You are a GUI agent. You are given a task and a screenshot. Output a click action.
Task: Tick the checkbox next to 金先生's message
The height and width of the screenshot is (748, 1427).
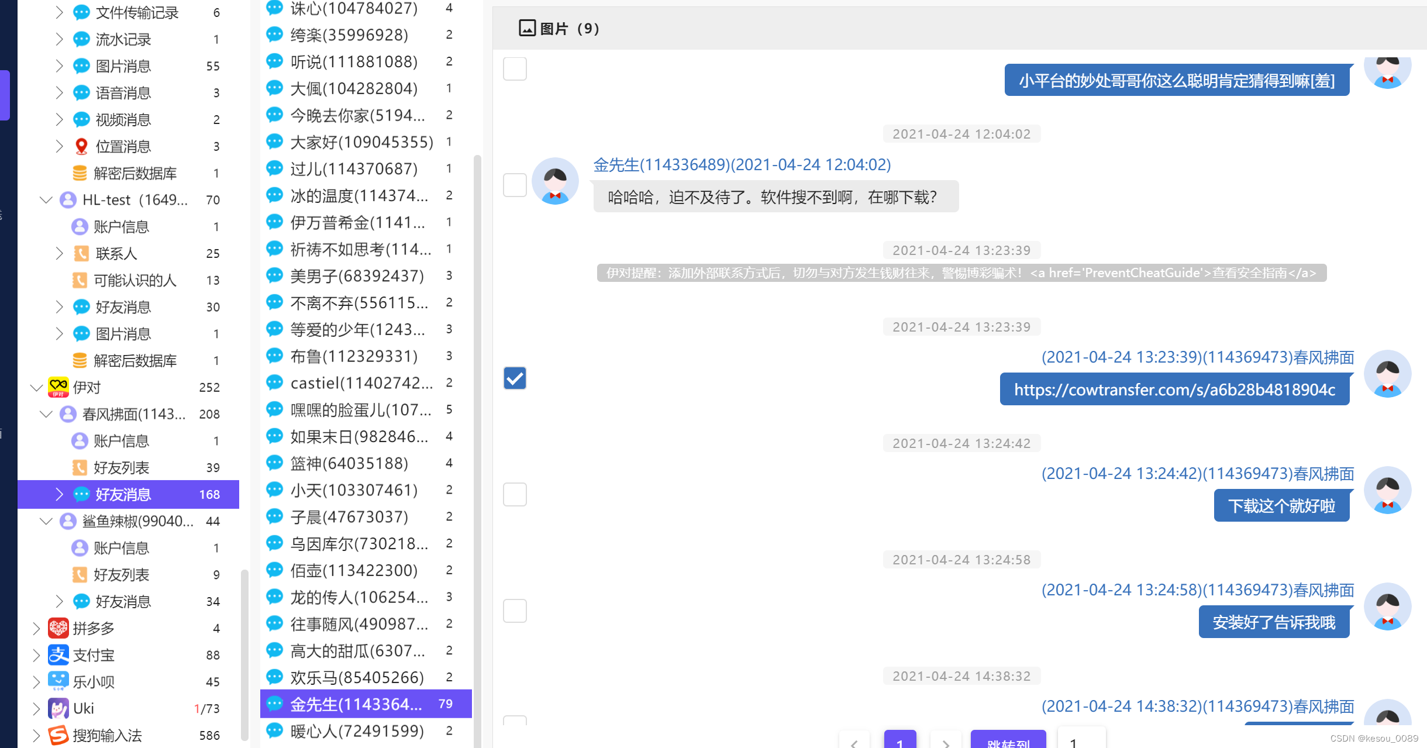coord(515,185)
